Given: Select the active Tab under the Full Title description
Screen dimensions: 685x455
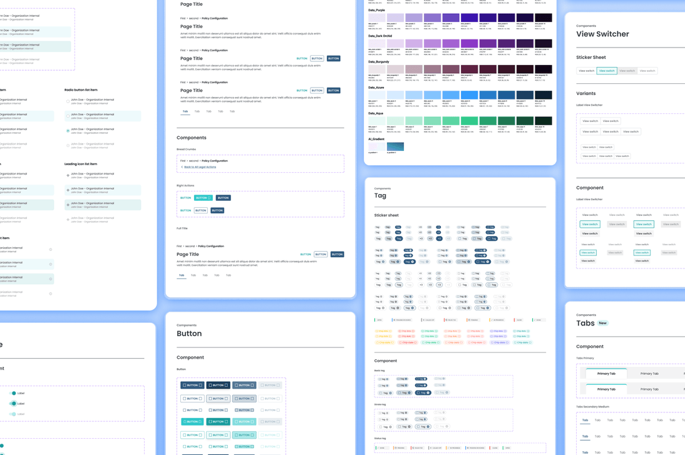Looking at the screenshot, I should tap(182, 275).
